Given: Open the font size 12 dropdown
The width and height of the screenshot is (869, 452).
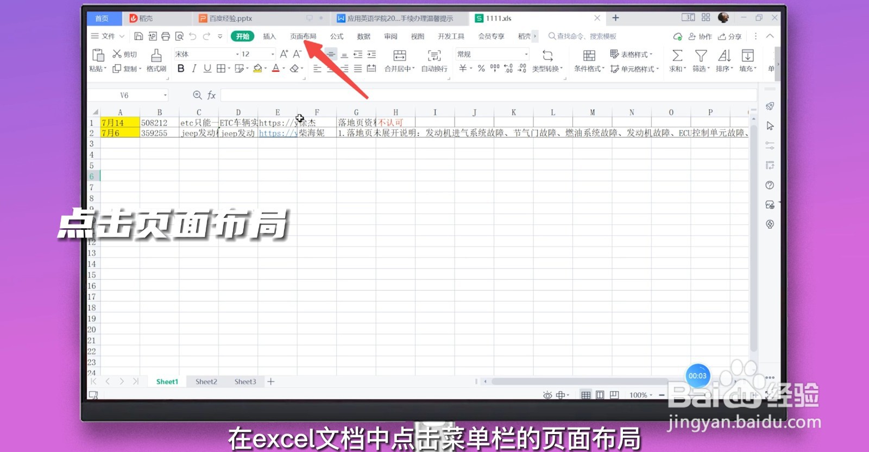Looking at the screenshot, I should [x=273, y=54].
